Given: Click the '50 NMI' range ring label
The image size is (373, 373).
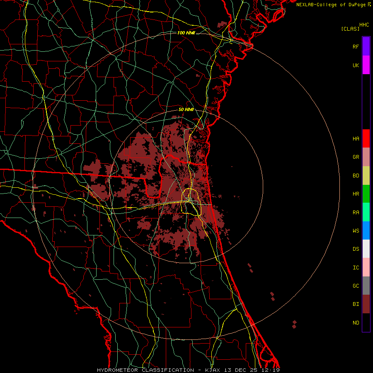Looking at the screenshot, I should tap(186, 110).
